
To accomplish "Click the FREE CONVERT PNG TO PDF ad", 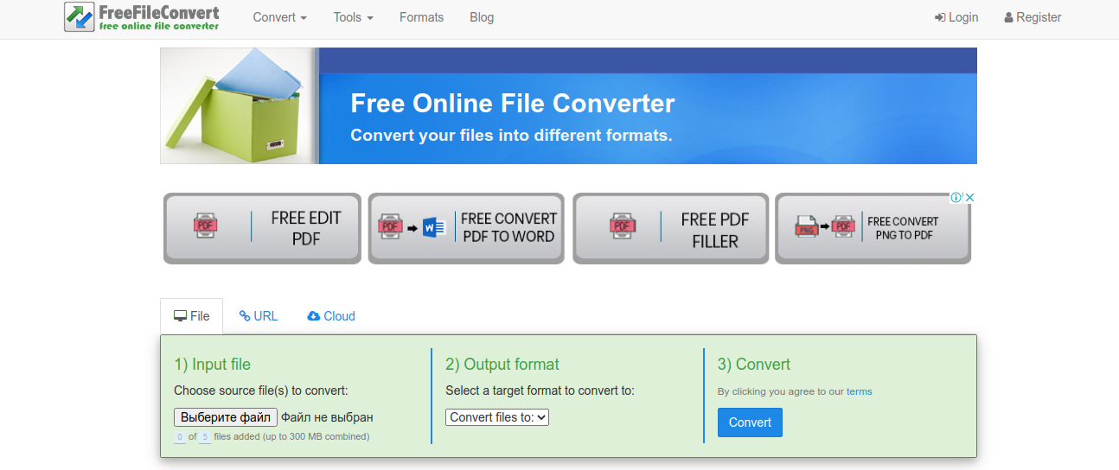I will click(873, 228).
